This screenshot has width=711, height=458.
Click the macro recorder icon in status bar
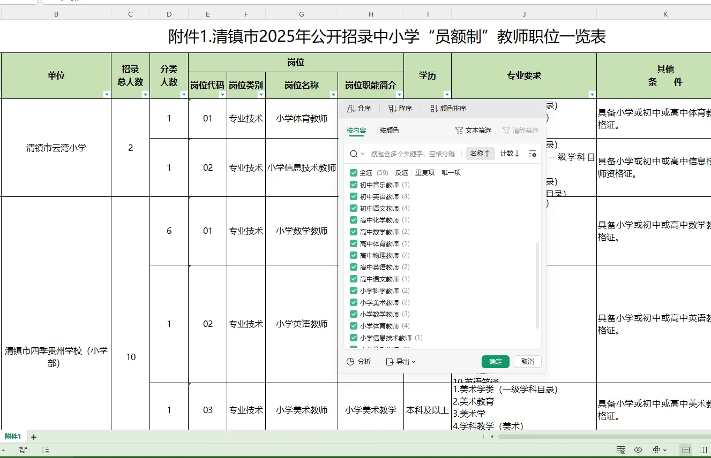point(23,450)
